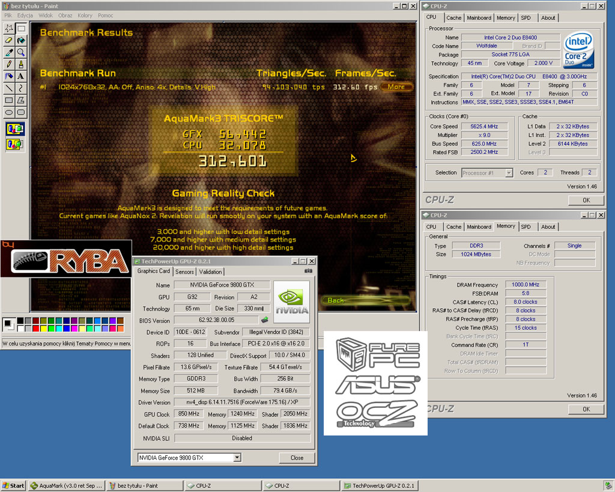The height and width of the screenshot is (492, 615).
Task: Click GPU-Z camera screenshot icon
Action: 308,271
